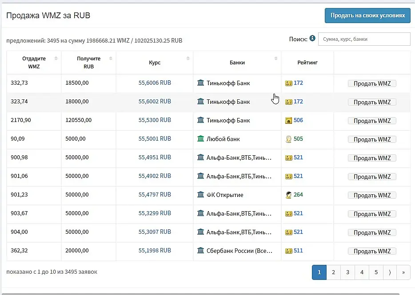
Task: Sort table by Курс column
Action: coord(155,63)
